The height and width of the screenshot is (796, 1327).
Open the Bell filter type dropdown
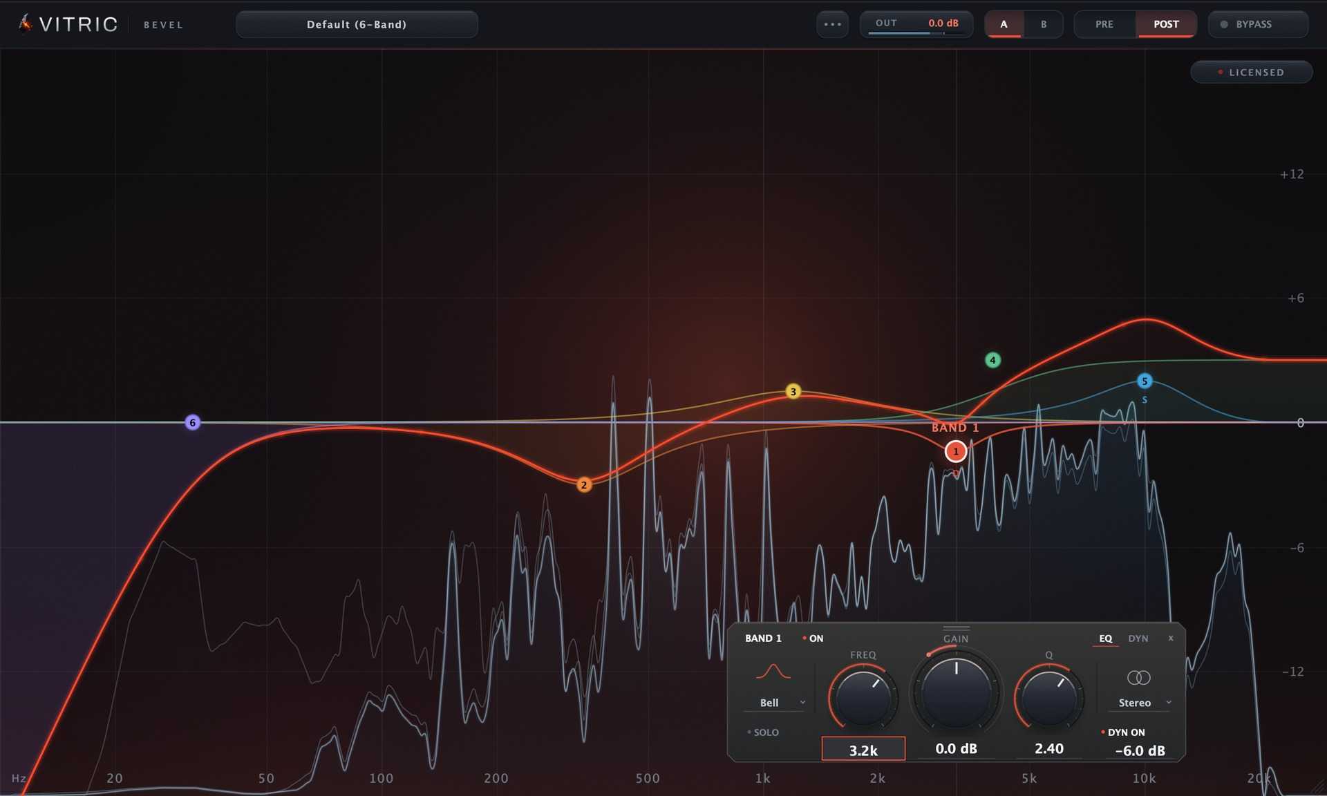coord(773,703)
